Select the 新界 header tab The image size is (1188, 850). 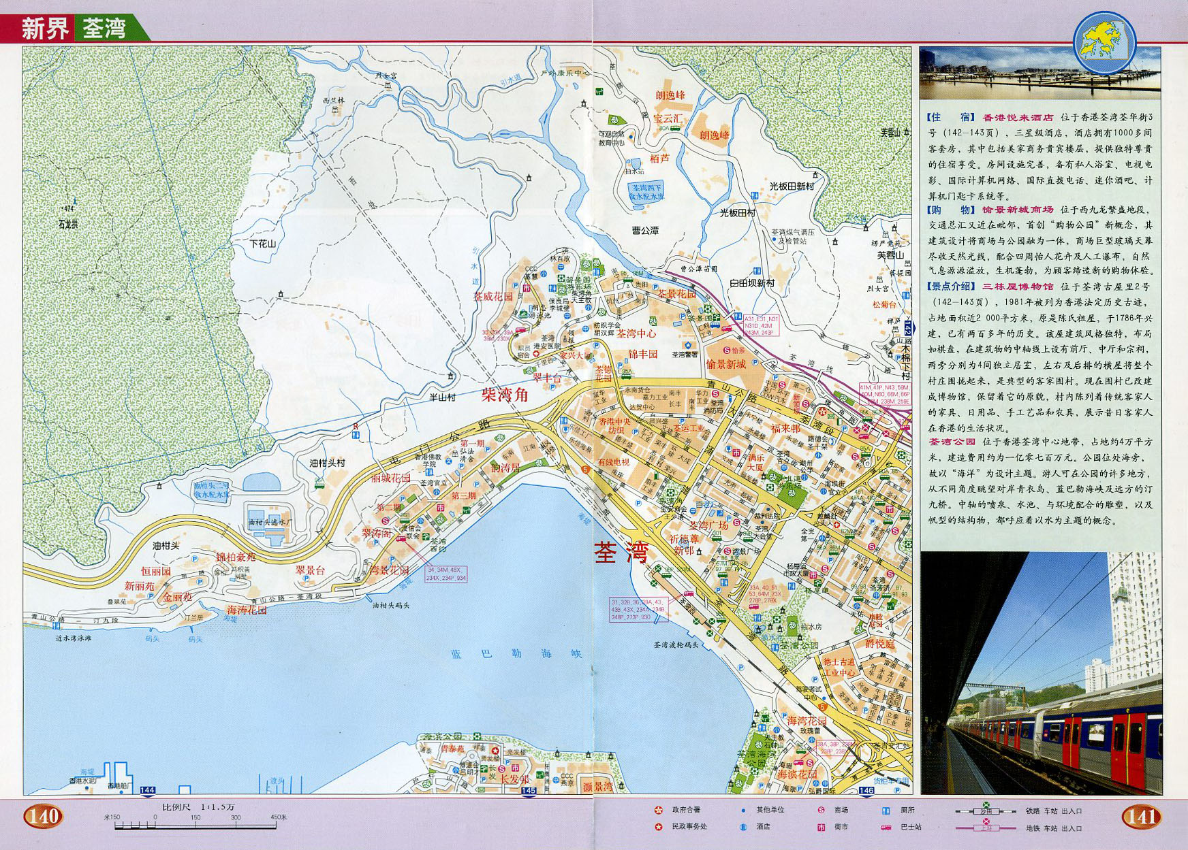click(x=45, y=29)
